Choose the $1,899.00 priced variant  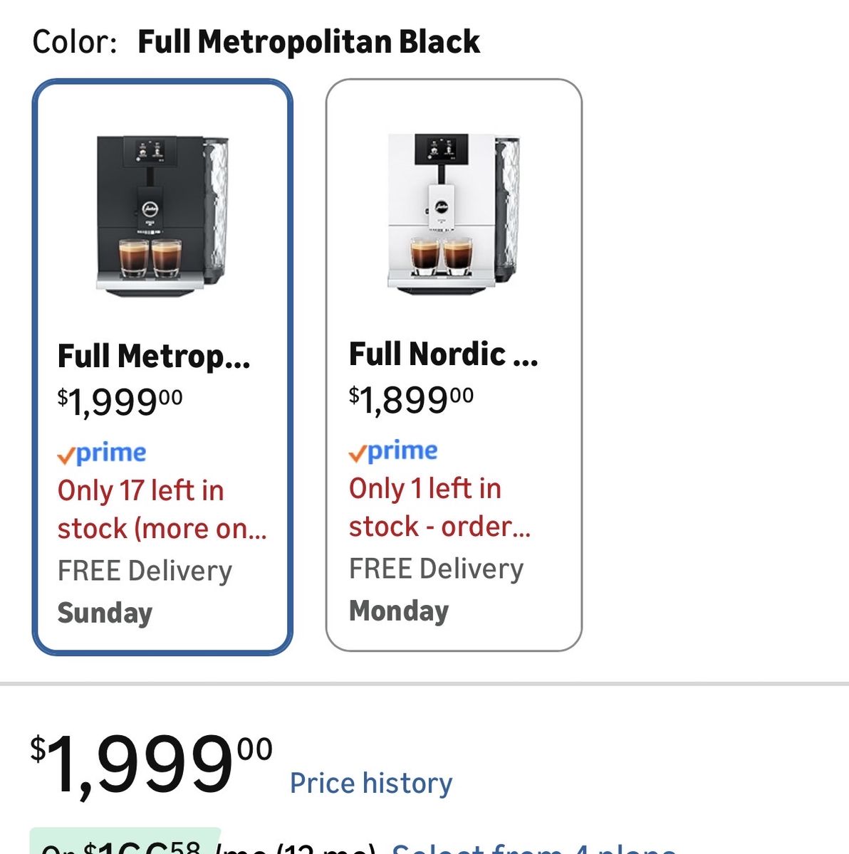tap(411, 400)
